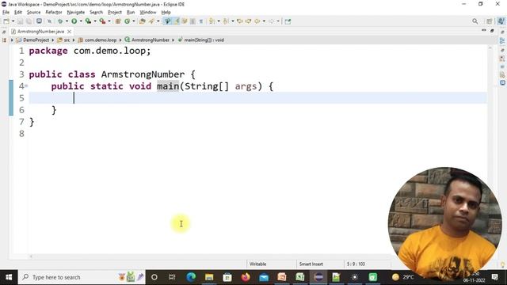Click the green Run button icon
Viewport: 507px width, 285px height.
(x=74, y=21)
